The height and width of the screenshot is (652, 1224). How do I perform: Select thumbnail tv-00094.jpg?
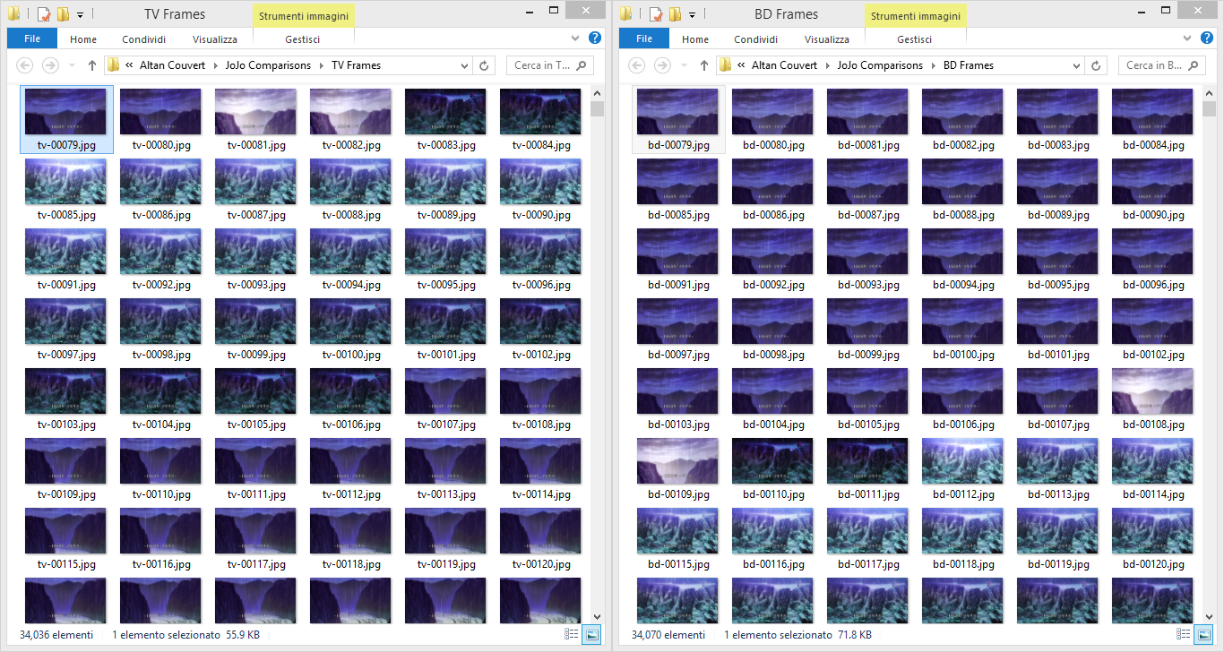click(x=350, y=252)
